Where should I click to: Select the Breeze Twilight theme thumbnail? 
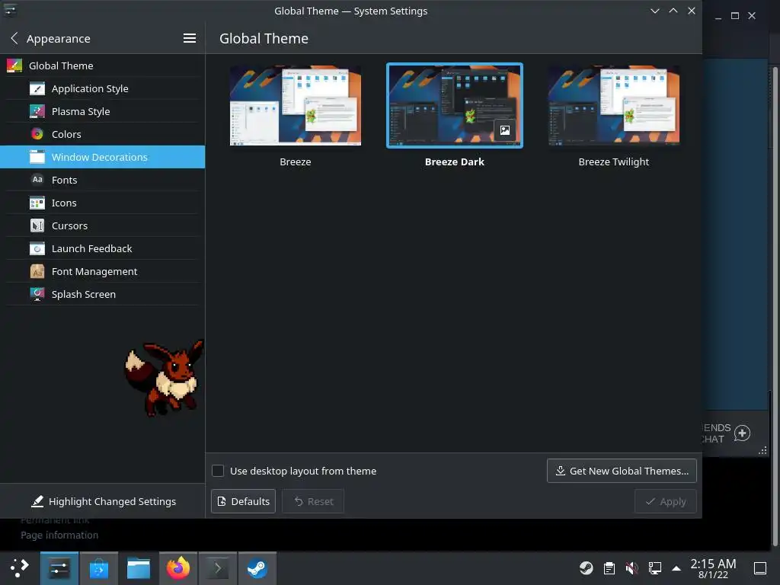[x=614, y=105]
